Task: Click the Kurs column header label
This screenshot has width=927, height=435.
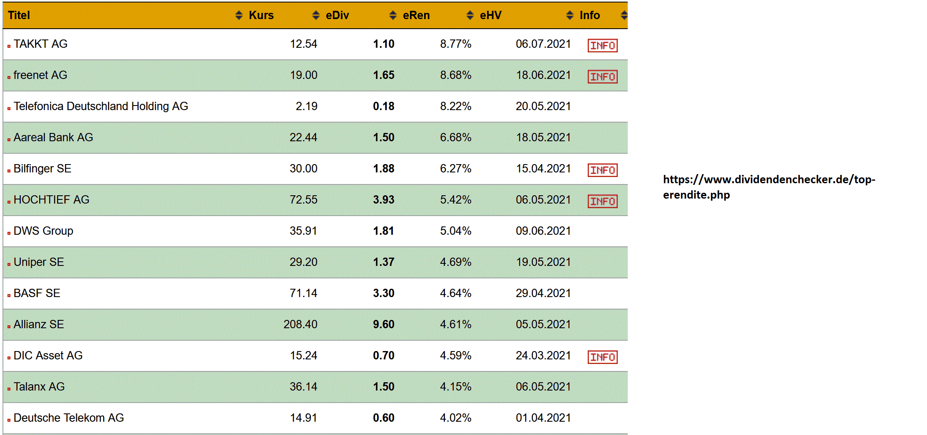Action: (x=261, y=15)
